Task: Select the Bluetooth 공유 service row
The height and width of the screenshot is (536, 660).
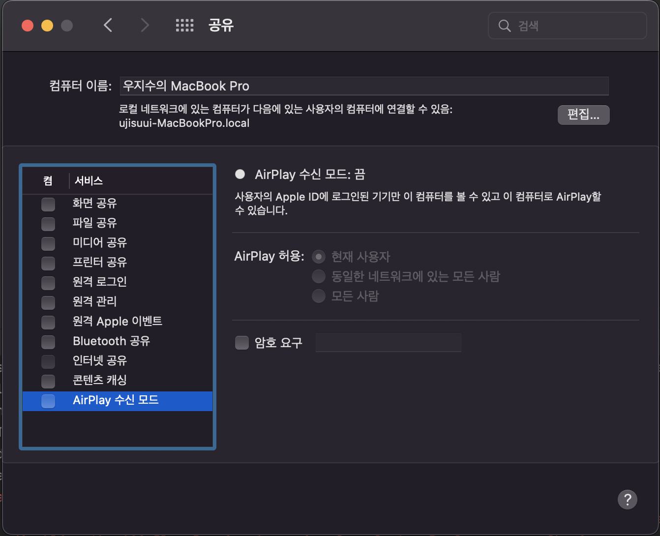Action: click(118, 341)
